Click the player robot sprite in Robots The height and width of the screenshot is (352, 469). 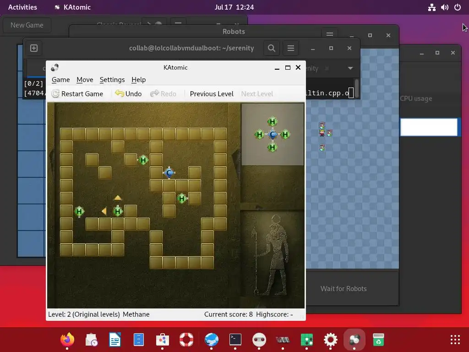(x=322, y=133)
